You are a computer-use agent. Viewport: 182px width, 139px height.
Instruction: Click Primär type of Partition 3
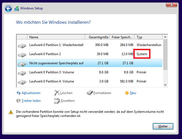click(142, 72)
